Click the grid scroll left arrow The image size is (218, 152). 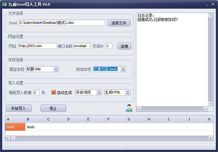[8, 138]
